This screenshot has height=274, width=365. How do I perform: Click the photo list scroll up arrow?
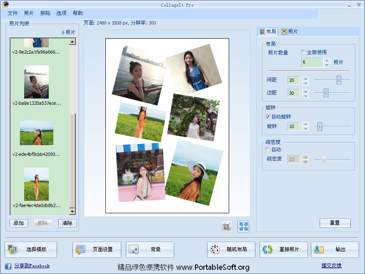click(72, 42)
